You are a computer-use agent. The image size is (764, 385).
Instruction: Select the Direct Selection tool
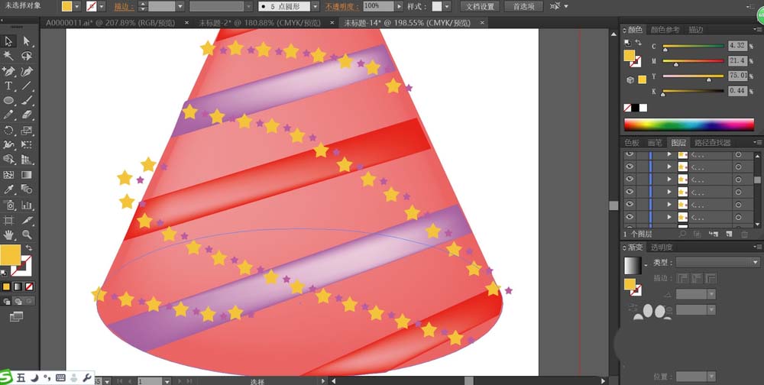tap(26, 41)
